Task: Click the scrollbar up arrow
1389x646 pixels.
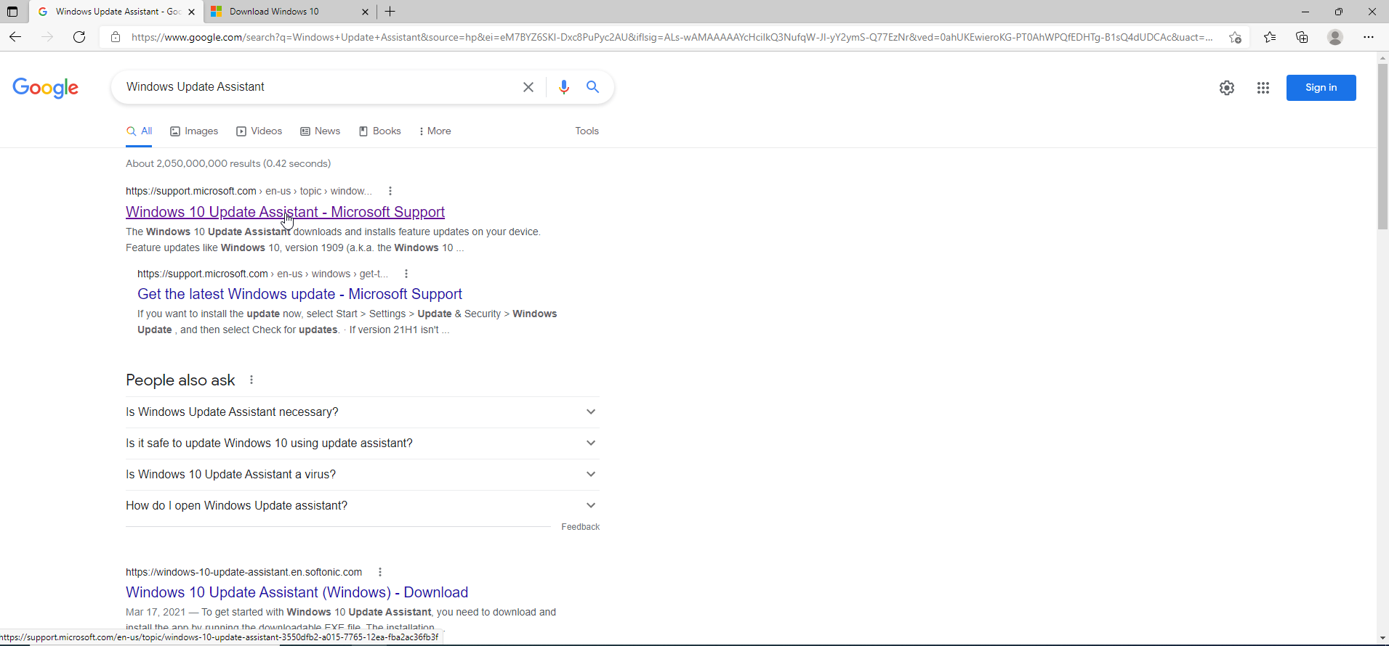Action: [x=1382, y=57]
